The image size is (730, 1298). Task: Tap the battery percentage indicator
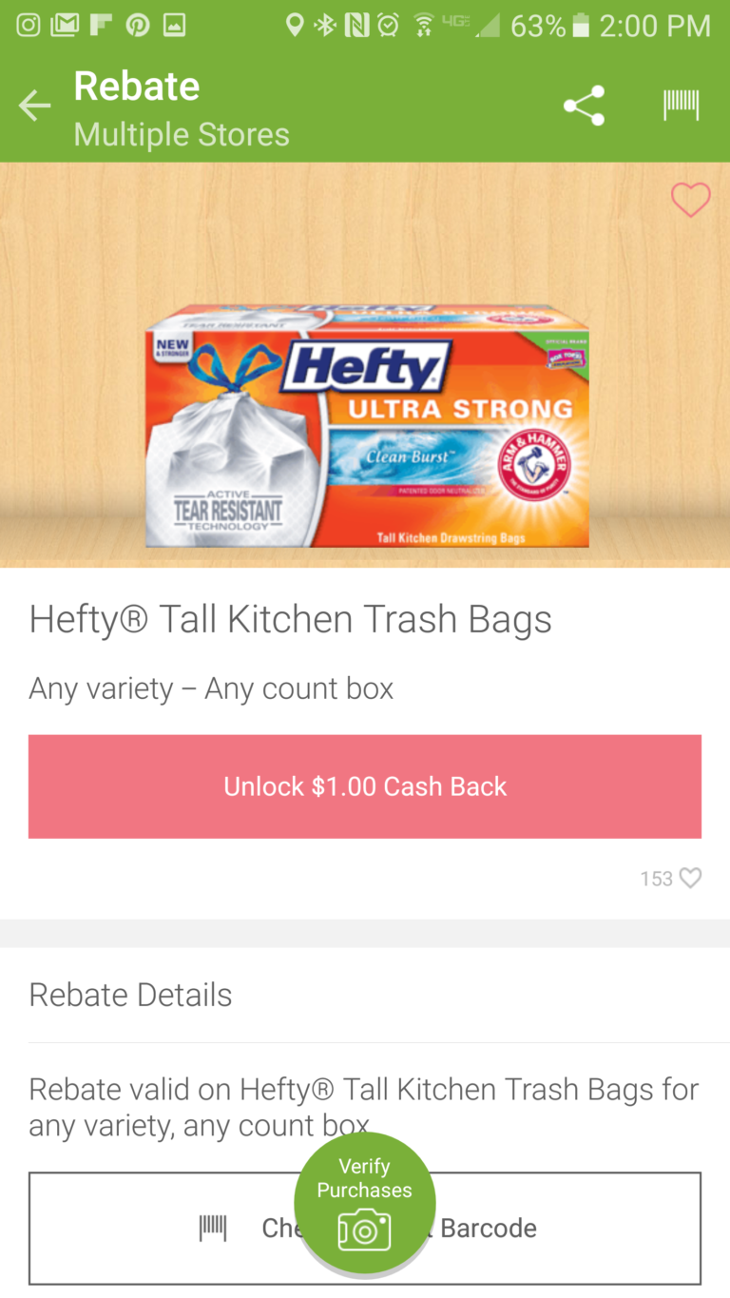pyautogui.click(x=538, y=26)
